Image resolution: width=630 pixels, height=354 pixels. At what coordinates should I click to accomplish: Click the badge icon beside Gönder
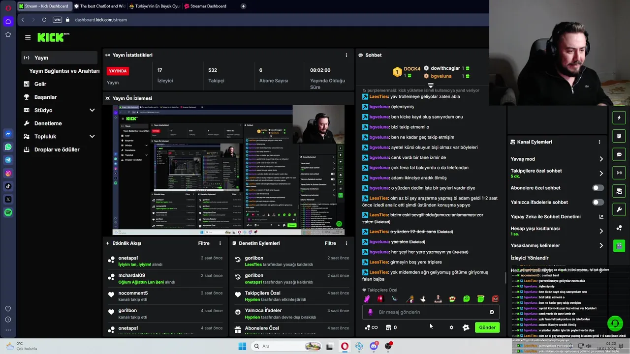(x=466, y=327)
